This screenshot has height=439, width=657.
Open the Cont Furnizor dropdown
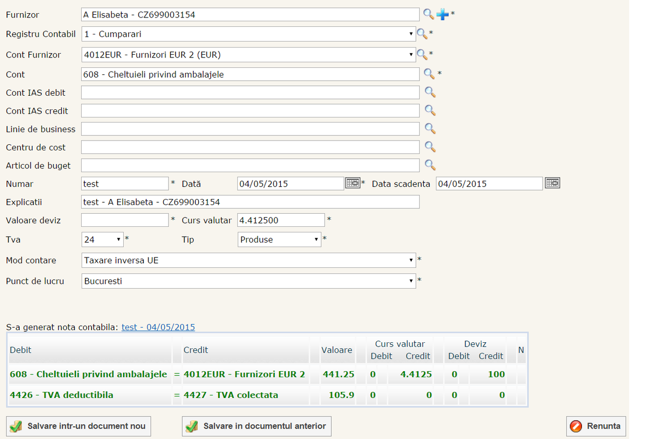248,54
